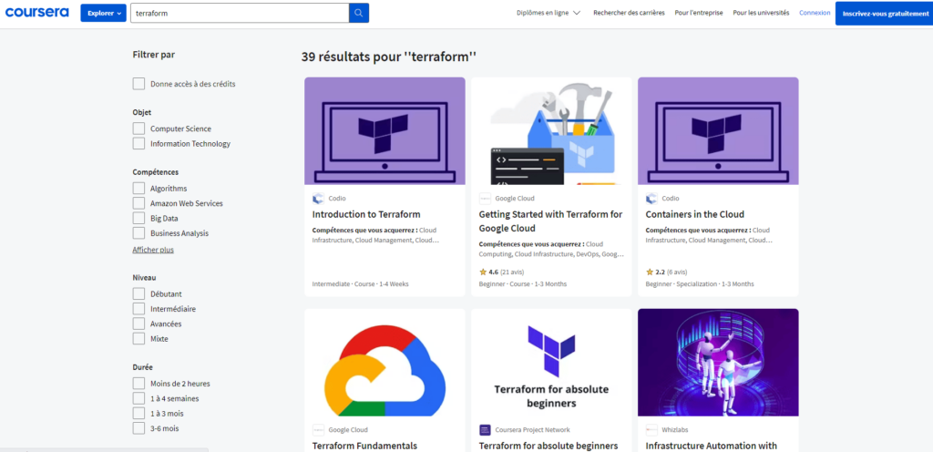Click the 2.2 rating star icon
933x452 pixels.
click(x=649, y=272)
